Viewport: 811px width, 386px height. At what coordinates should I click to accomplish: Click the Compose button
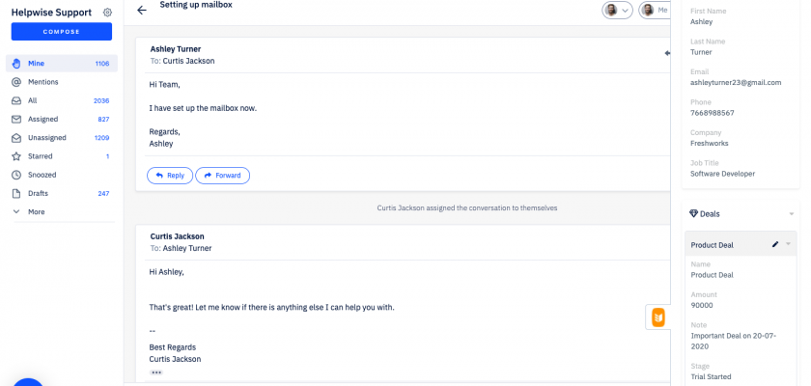tap(61, 32)
